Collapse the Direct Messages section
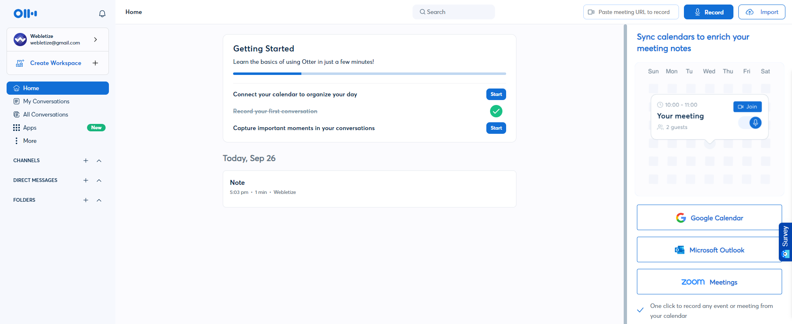The width and height of the screenshot is (792, 324). click(x=99, y=180)
